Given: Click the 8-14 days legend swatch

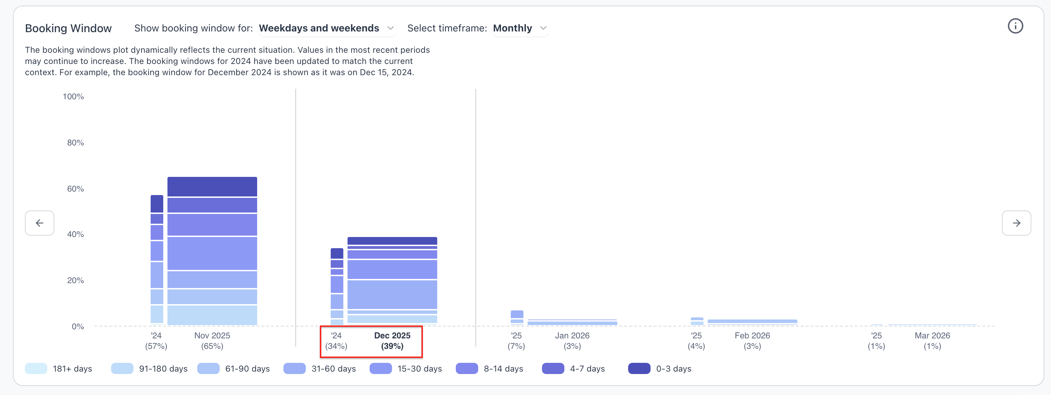Looking at the screenshot, I should (x=467, y=368).
